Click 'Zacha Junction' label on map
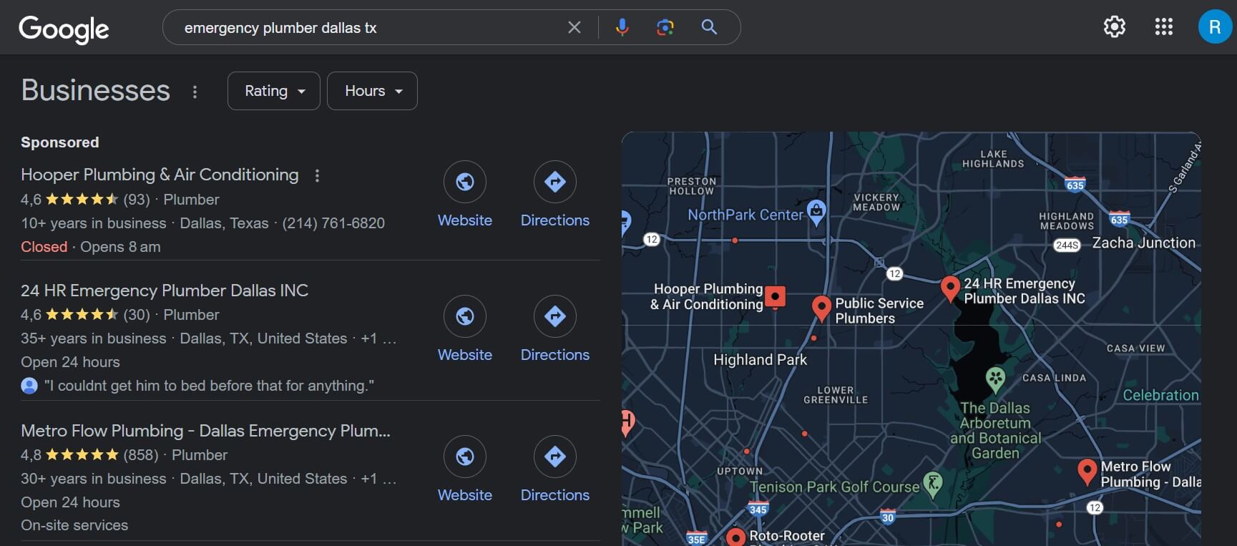 point(1143,243)
